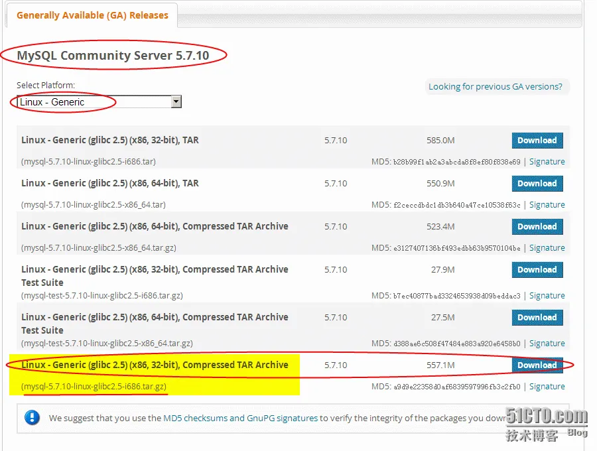Click MD5 value b28b99f1ab2a3abcda8f8ef80f838e69
The height and width of the screenshot is (451, 597).
point(456,162)
